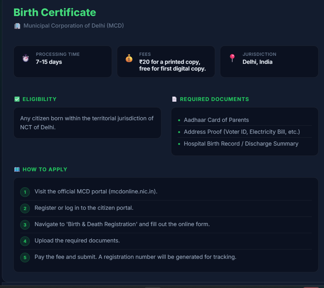Viewport: 324px width, 288px height.
Task: Click the building icon before Municipal Corporation
Action: click(17, 26)
